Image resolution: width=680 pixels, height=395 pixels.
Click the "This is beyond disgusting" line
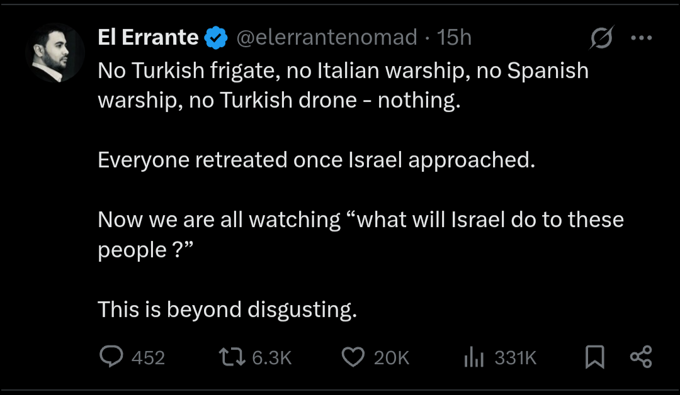coord(227,309)
